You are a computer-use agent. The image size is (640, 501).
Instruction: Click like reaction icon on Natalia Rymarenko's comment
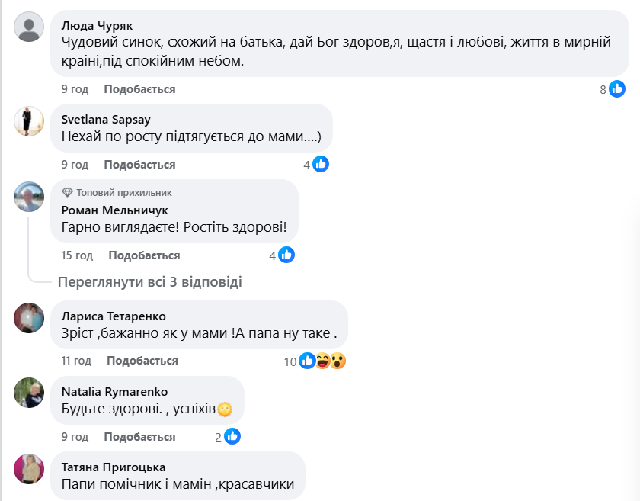coord(232,436)
